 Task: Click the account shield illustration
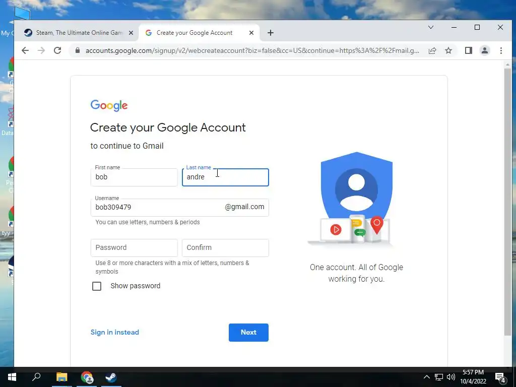click(x=356, y=199)
